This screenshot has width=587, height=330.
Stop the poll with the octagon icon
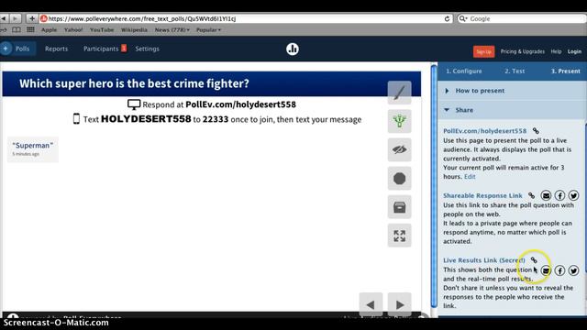pos(400,179)
